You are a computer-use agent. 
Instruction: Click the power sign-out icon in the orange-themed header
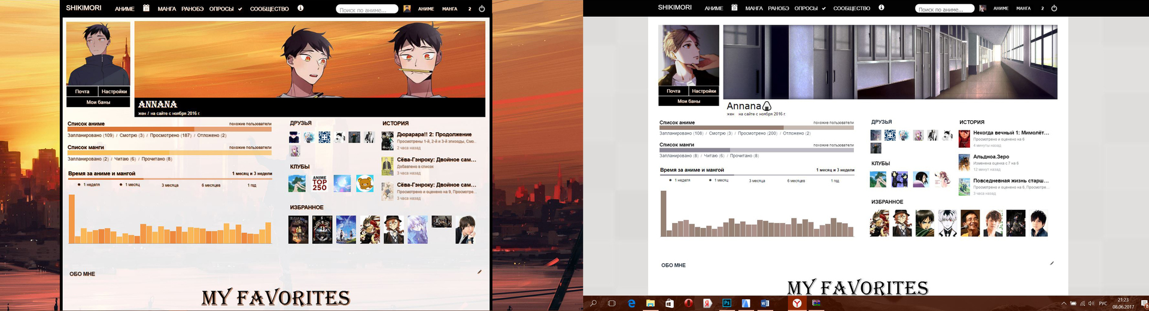click(x=482, y=9)
